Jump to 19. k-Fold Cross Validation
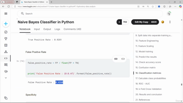The image size is (183, 103). click(148, 89)
